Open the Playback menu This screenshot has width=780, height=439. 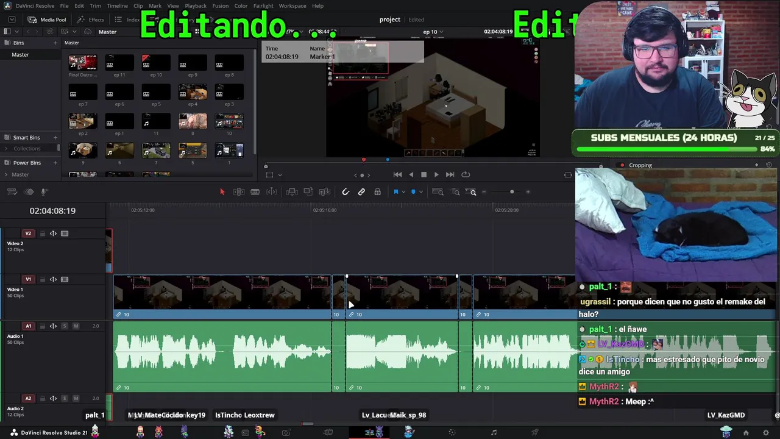[196, 6]
